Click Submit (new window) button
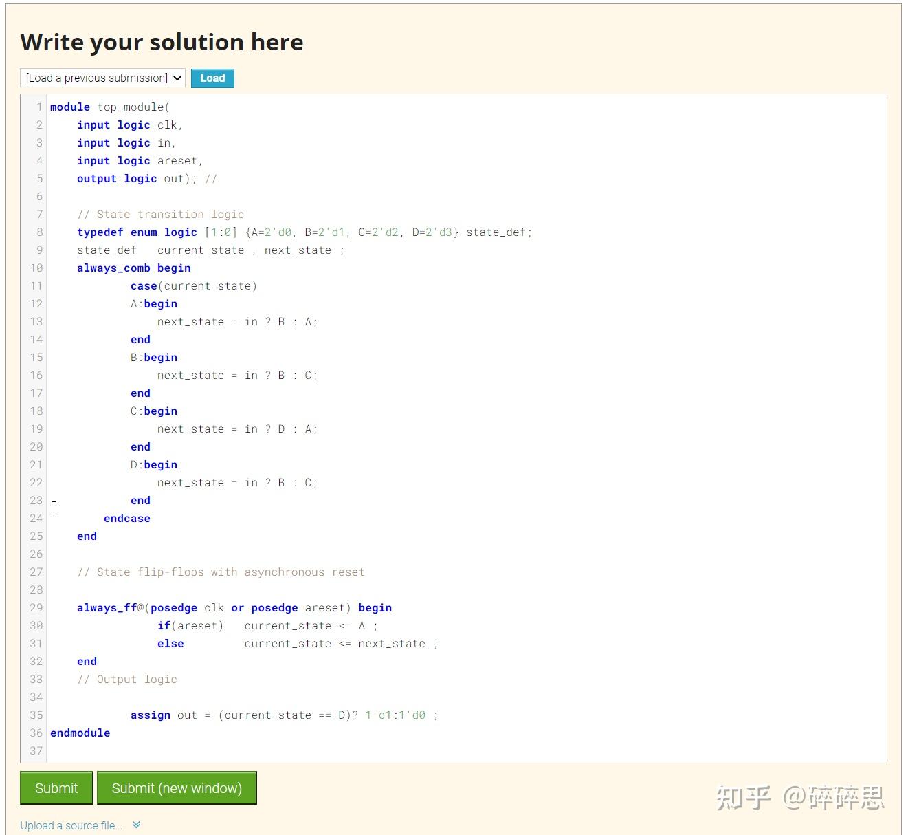 pos(176,788)
